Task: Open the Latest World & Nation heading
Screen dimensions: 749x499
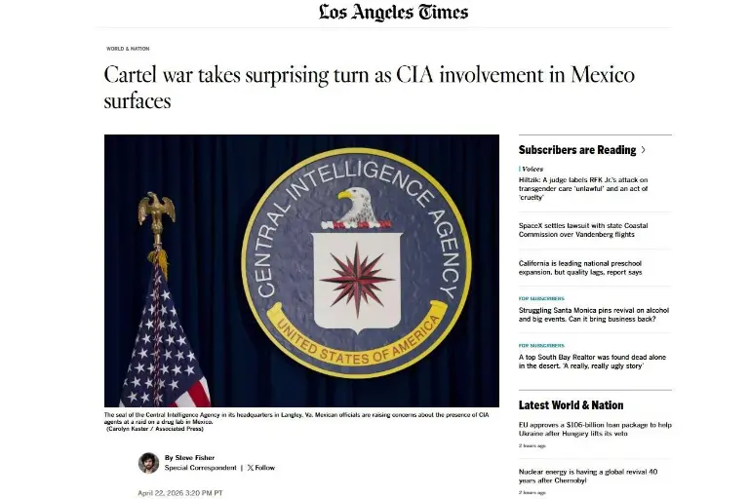Action: [x=571, y=405]
